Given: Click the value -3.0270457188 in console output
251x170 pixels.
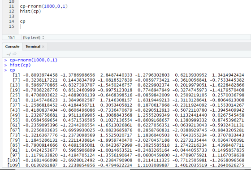Looking at the screenshot, I should coord(152,140).
